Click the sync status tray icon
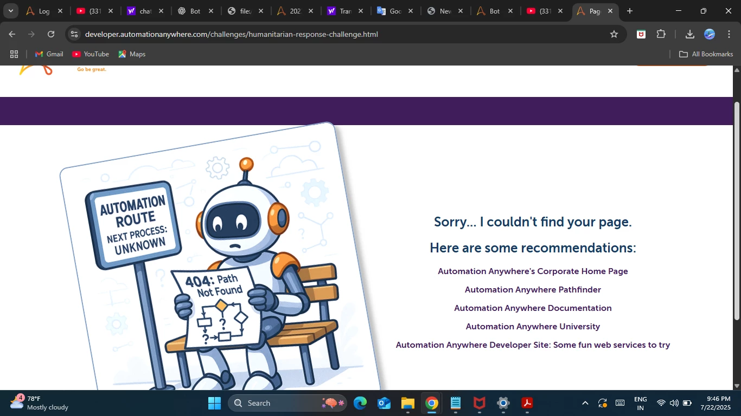Image resolution: width=741 pixels, height=416 pixels. 602,403
